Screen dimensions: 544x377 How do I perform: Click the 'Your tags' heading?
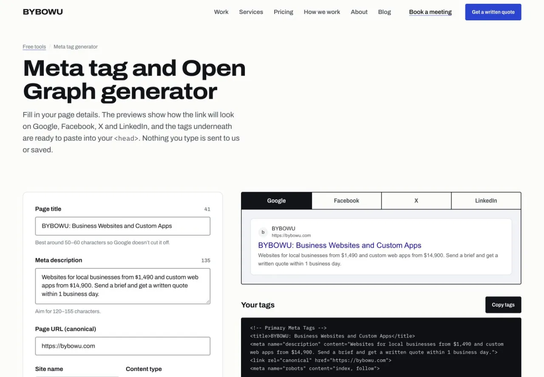(258, 305)
